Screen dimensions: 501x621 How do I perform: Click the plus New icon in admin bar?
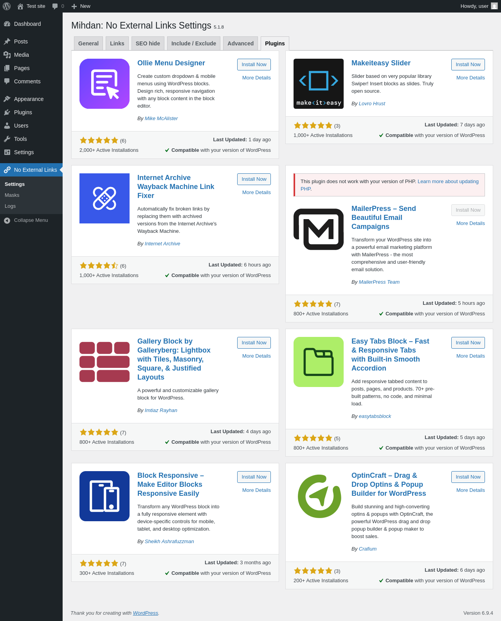point(74,6)
